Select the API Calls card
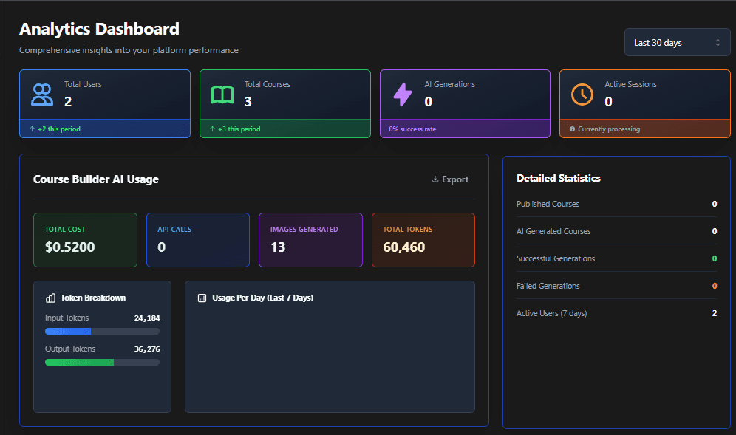Screen dimensions: 736x435 (198, 240)
